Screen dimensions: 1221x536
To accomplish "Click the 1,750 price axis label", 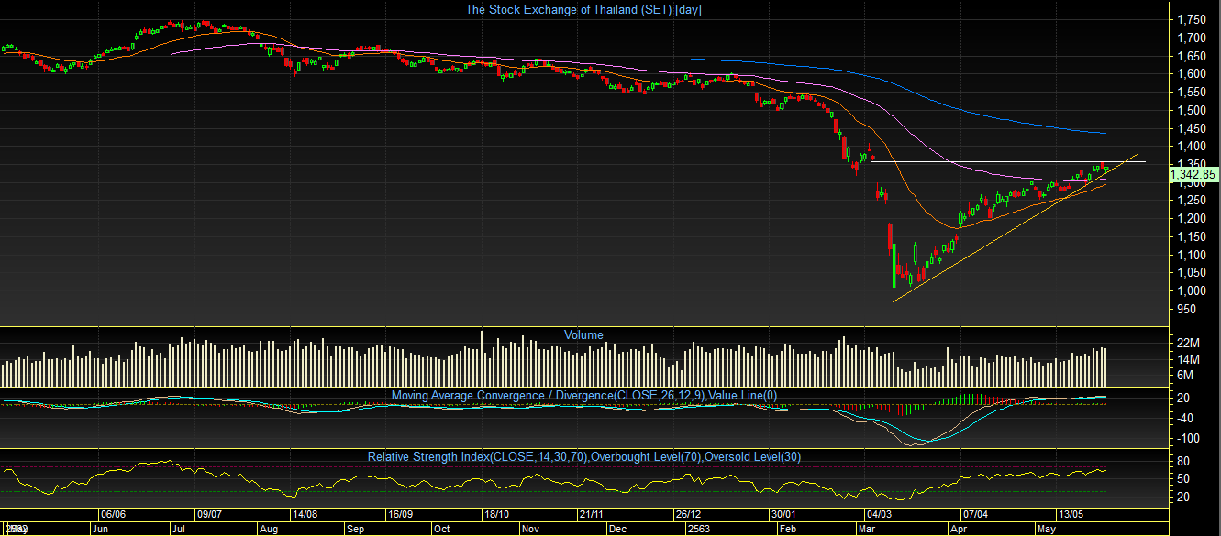I will pyautogui.click(x=1192, y=19).
